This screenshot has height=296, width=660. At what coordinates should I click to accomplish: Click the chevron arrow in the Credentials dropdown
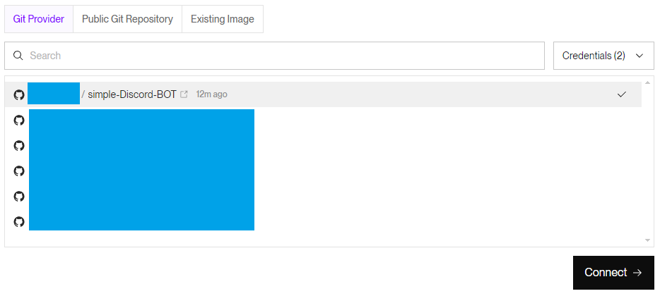click(x=640, y=56)
